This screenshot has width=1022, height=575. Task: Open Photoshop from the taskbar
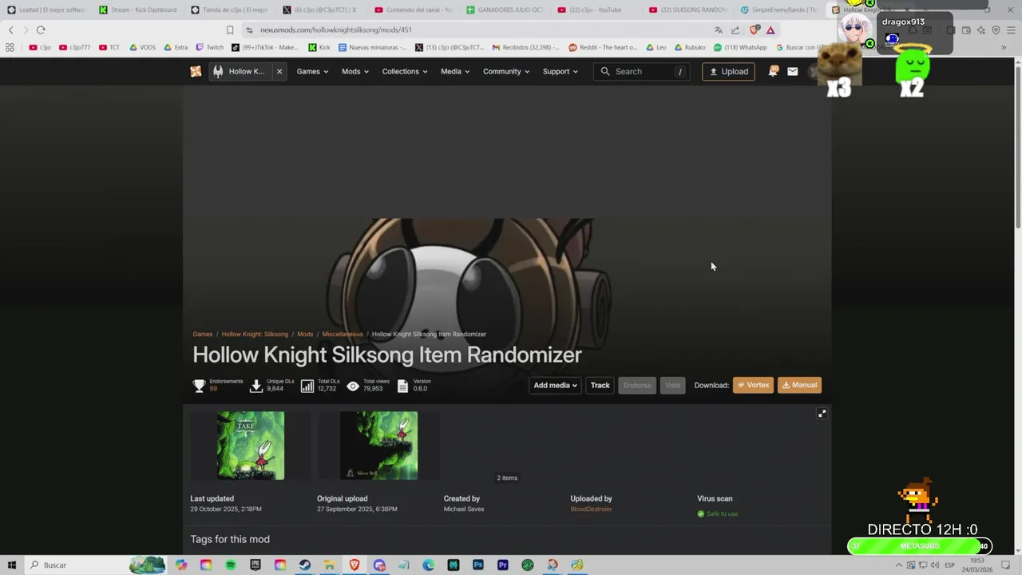pyautogui.click(x=478, y=565)
